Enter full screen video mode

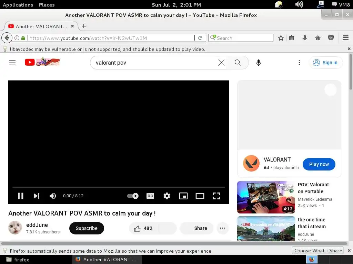[x=216, y=196]
